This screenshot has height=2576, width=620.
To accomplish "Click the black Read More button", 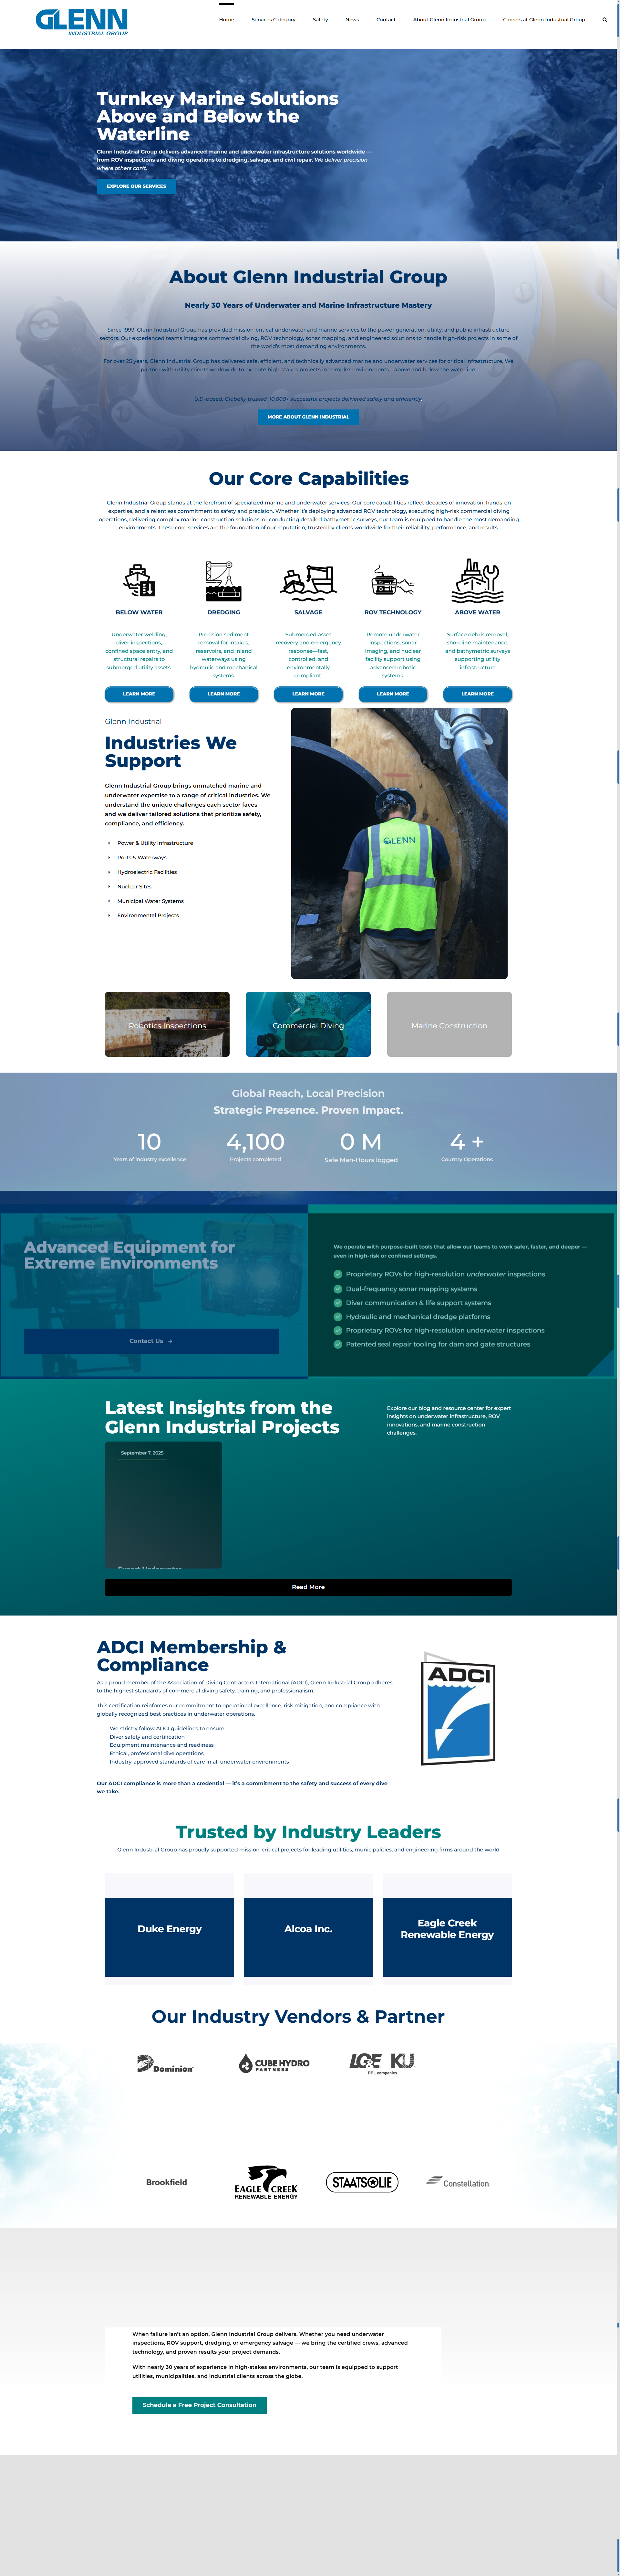I will pyautogui.click(x=308, y=1587).
